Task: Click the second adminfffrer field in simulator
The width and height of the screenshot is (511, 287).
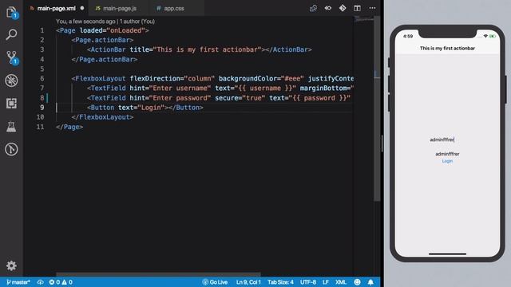Action: 447,154
